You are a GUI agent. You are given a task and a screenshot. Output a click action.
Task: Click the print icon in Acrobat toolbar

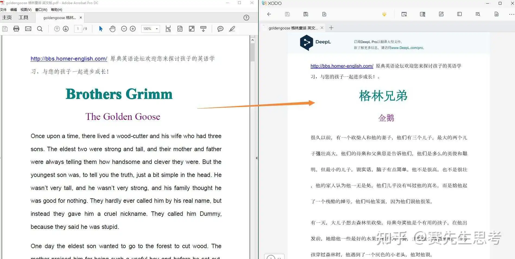16,29
